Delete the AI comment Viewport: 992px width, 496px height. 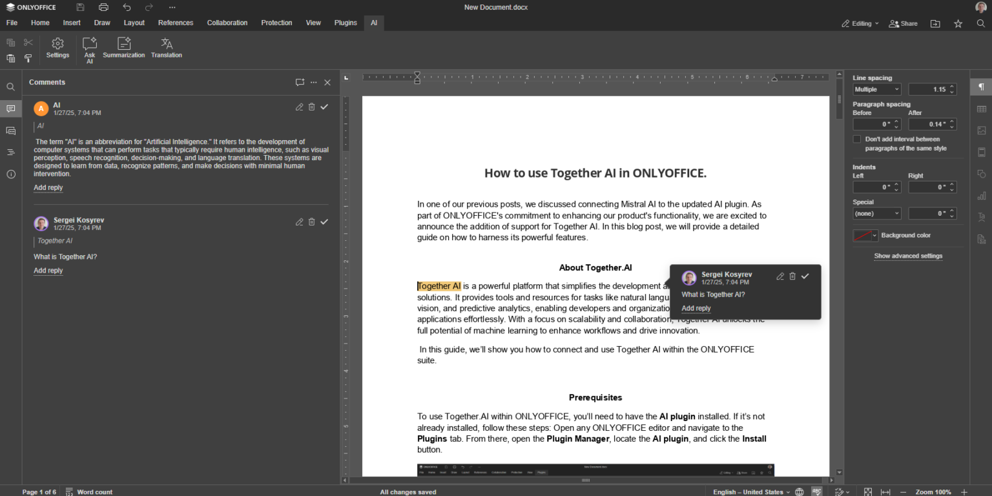click(x=311, y=107)
